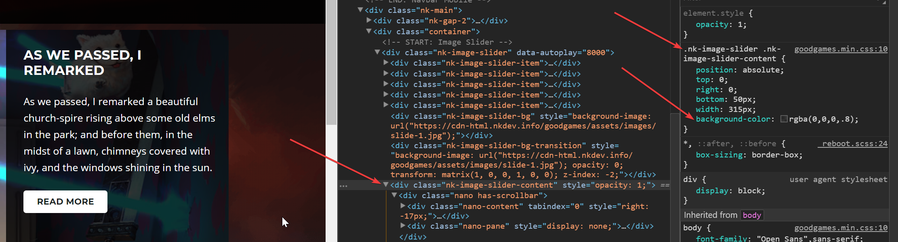This screenshot has width=898, height=242.
Task: Open the rgba background-color swatch
Action: (x=784, y=119)
